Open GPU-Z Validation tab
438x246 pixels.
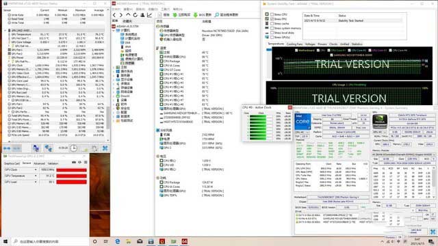click(x=53, y=163)
